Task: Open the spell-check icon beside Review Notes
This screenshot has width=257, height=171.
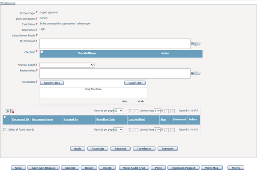Action: point(196,73)
